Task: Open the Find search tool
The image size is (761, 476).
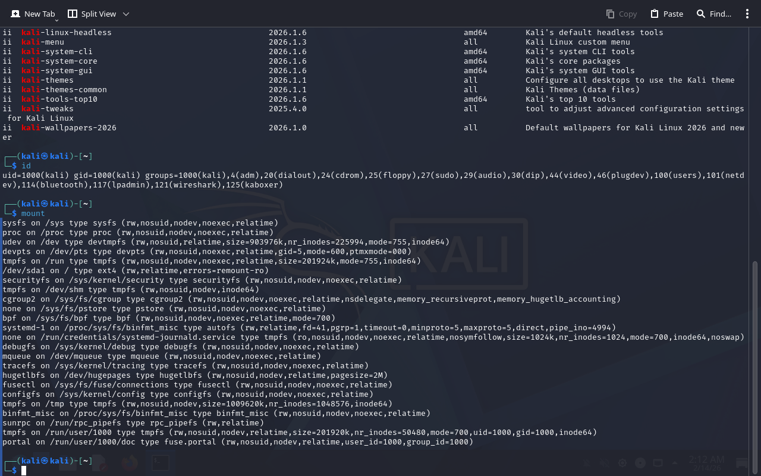Action: [x=713, y=14]
